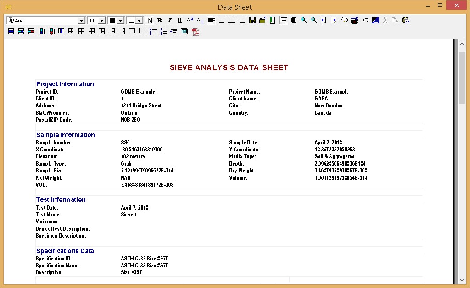Toggle underline formatting
The height and width of the screenshot is (288, 470).
(179, 21)
